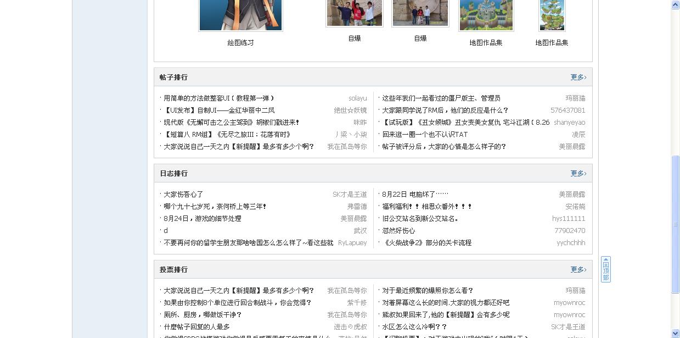Viewport: 680px width, 338px height.
Task: Click author 武汉
Action: tap(361, 231)
